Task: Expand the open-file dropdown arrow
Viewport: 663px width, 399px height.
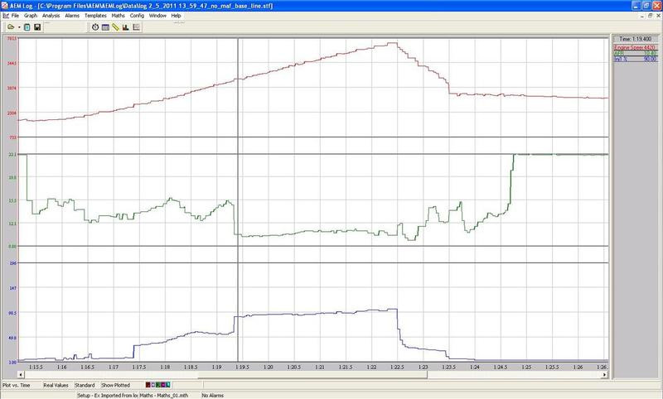Action: [x=19, y=27]
